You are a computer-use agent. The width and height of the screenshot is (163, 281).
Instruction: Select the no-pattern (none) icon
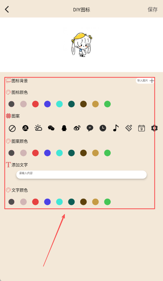pos(12,129)
